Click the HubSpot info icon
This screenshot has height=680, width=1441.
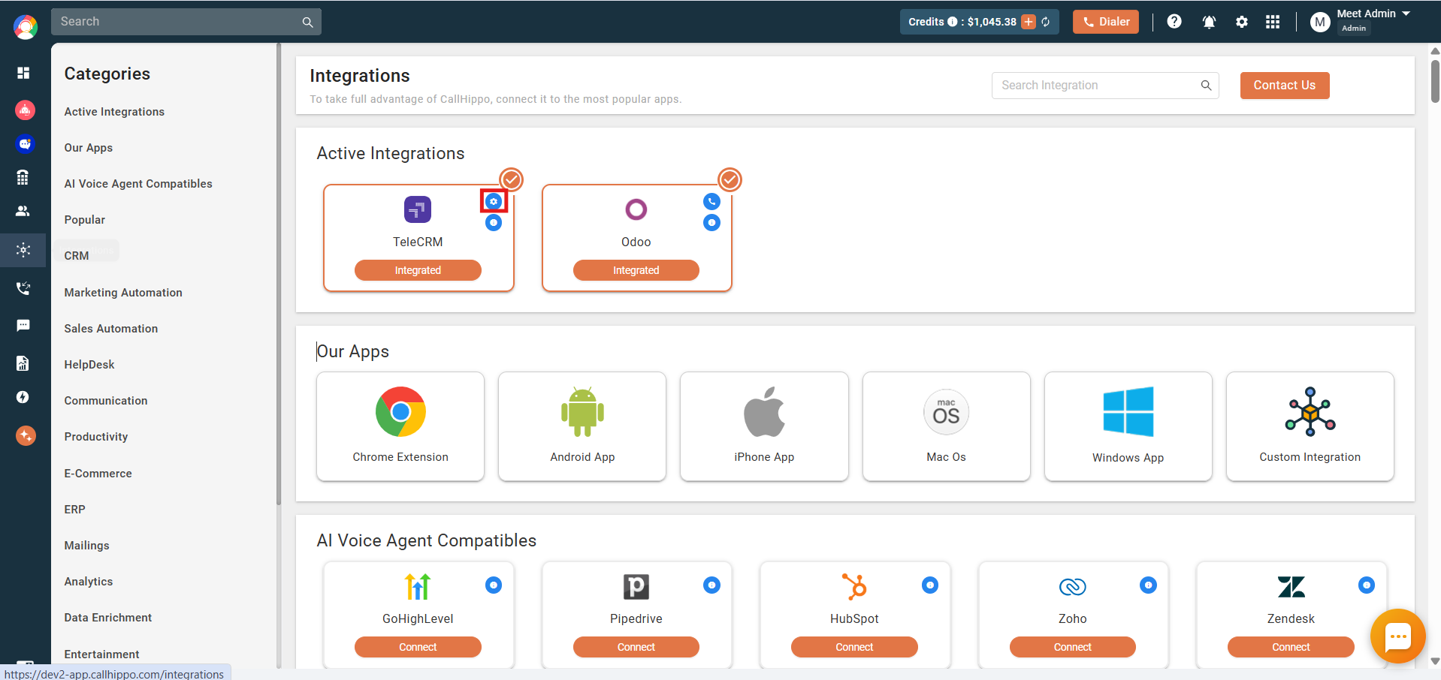pos(930,585)
